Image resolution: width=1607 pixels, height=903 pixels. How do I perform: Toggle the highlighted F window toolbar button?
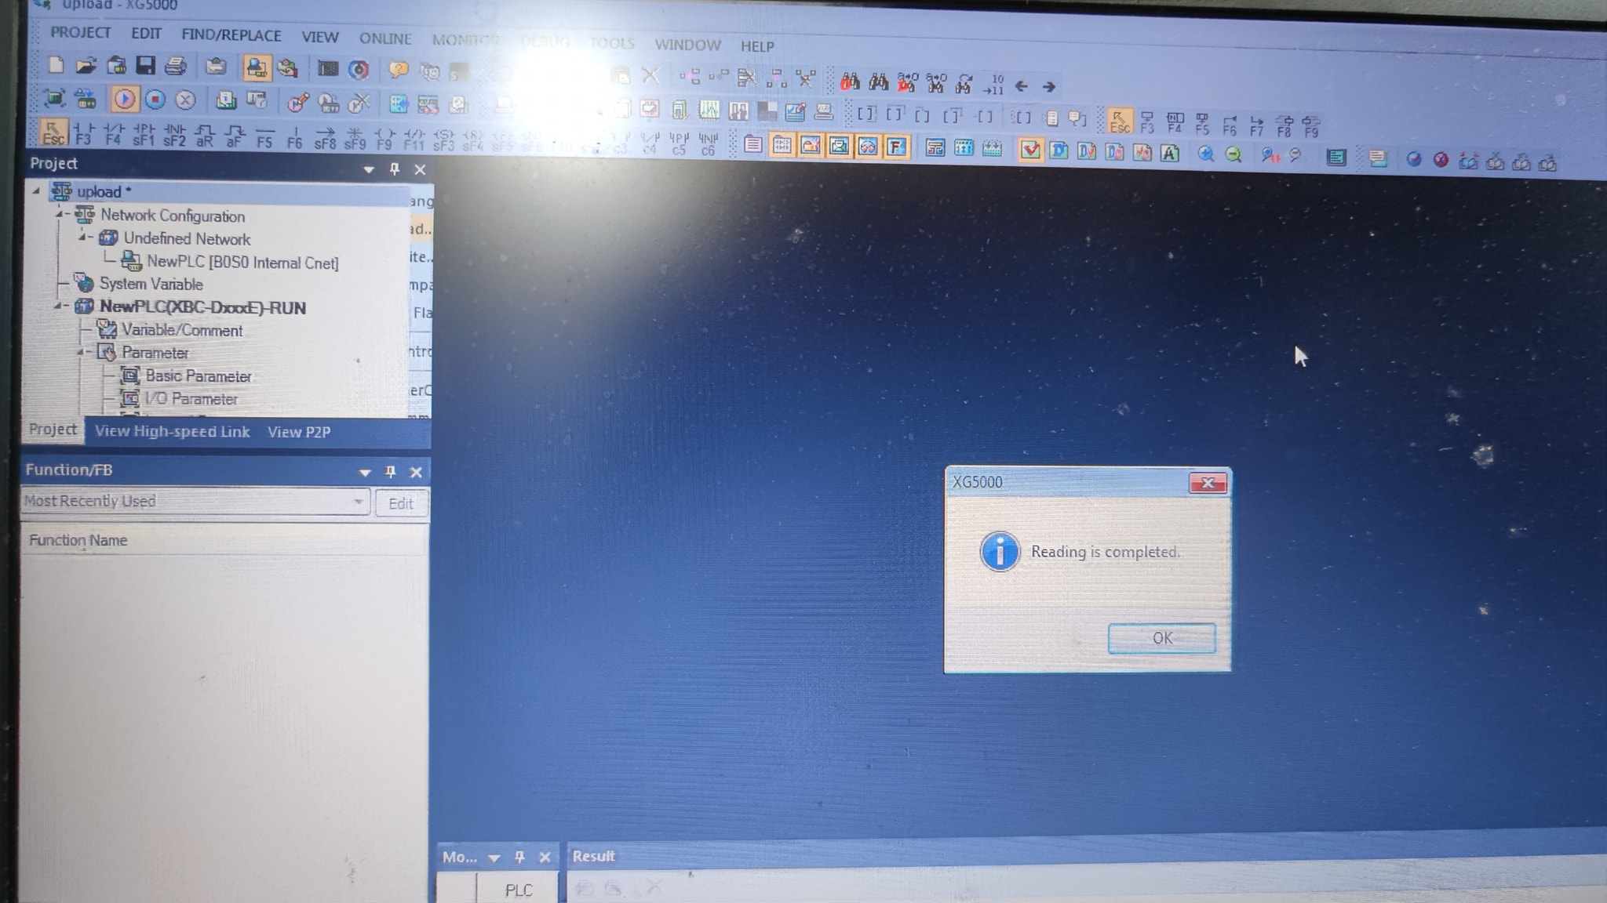pyautogui.click(x=895, y=147)
